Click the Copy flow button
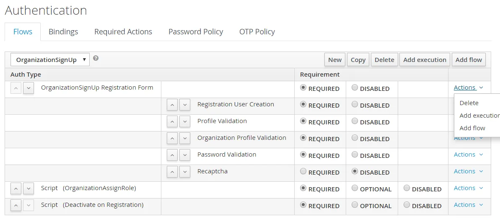The image size is (500, 219). 358,59
